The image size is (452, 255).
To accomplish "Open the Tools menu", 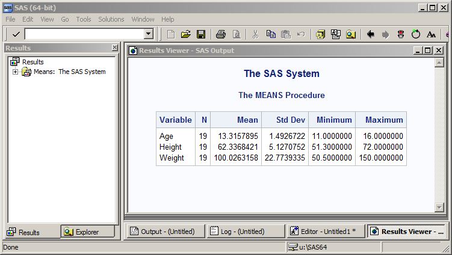I will coord(84,19).
